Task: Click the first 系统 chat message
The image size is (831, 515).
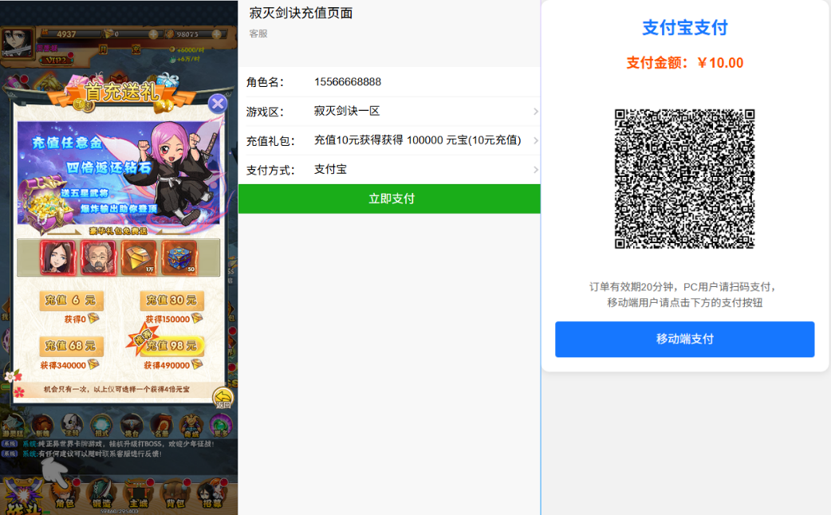Action: click(108, 443)
